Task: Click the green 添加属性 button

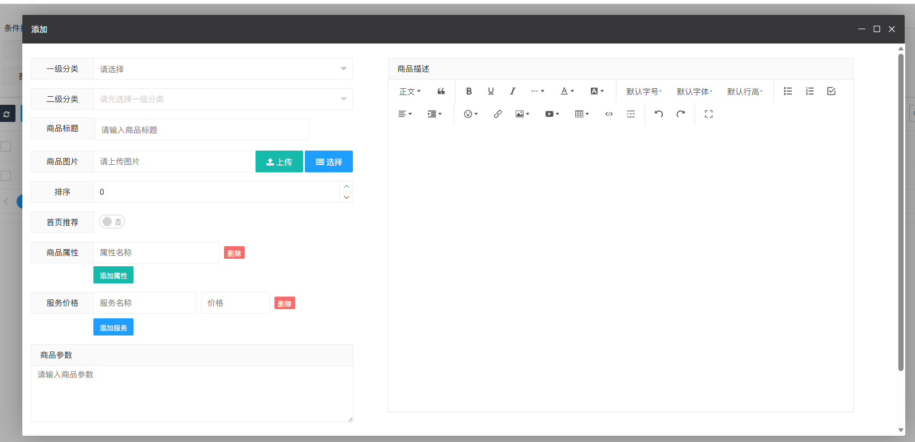Action: [x=113, y=275]
